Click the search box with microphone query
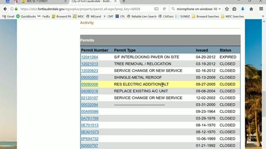 pyautogui.click(x=197, y=9)
